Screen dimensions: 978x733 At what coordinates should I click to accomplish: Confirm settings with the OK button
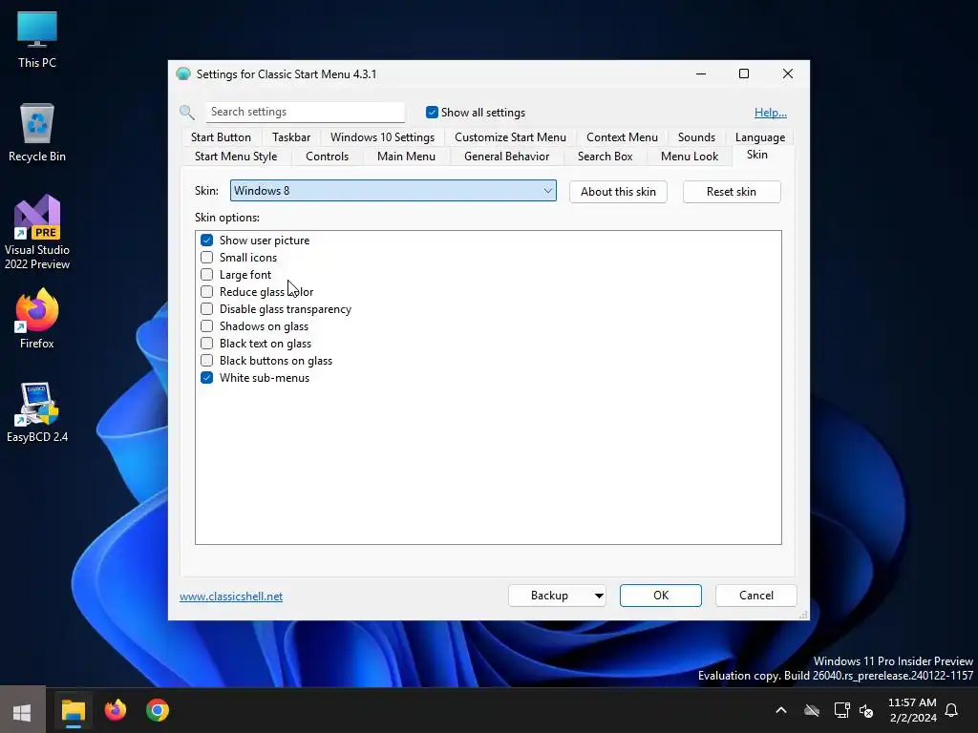[661, 596]
